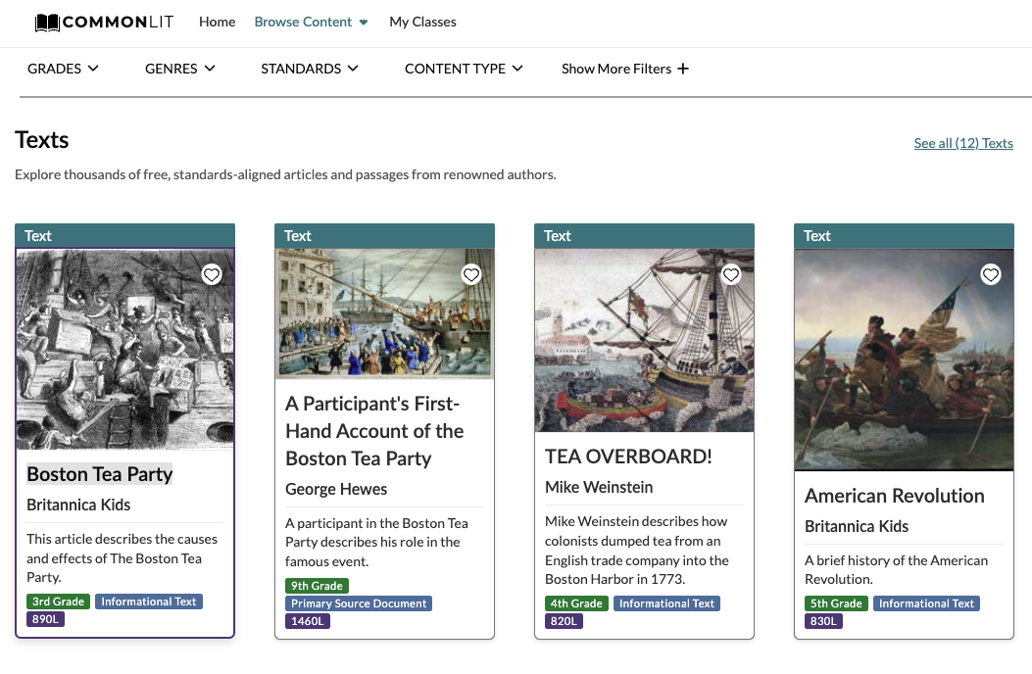The width and height of the screenshot is (1032, 674).
Task: Click author Mike Weinstein
Action: point(598,487)
